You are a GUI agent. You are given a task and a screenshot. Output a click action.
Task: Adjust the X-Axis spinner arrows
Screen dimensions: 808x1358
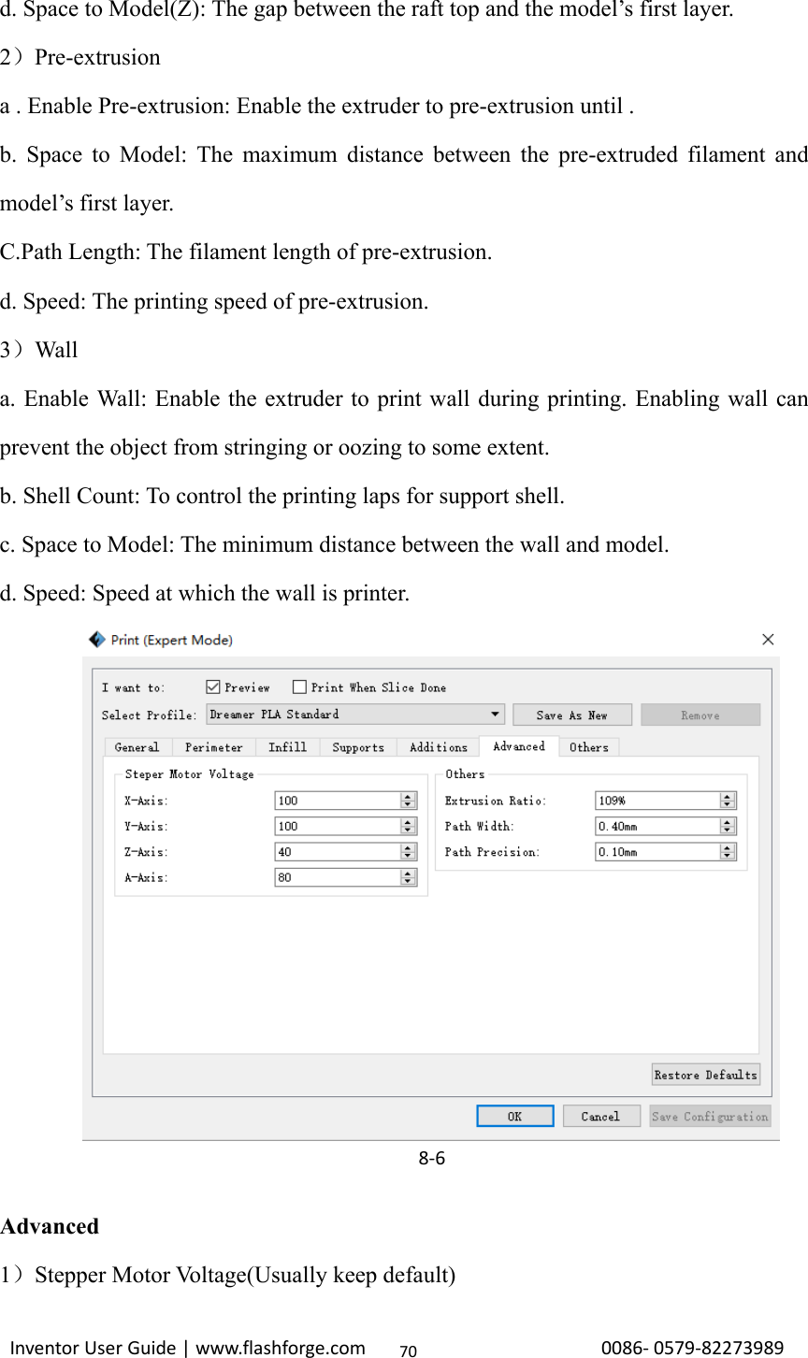pyautogui.click(x=408, y=801)
